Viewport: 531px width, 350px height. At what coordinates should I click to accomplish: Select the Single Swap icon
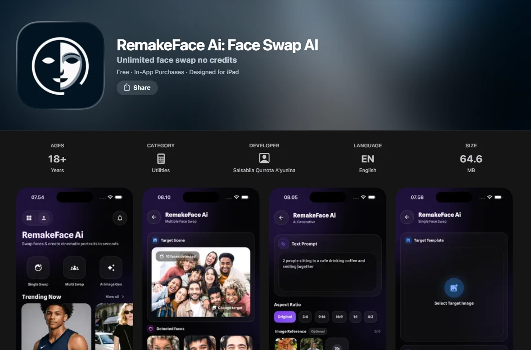tap(38, 268)
